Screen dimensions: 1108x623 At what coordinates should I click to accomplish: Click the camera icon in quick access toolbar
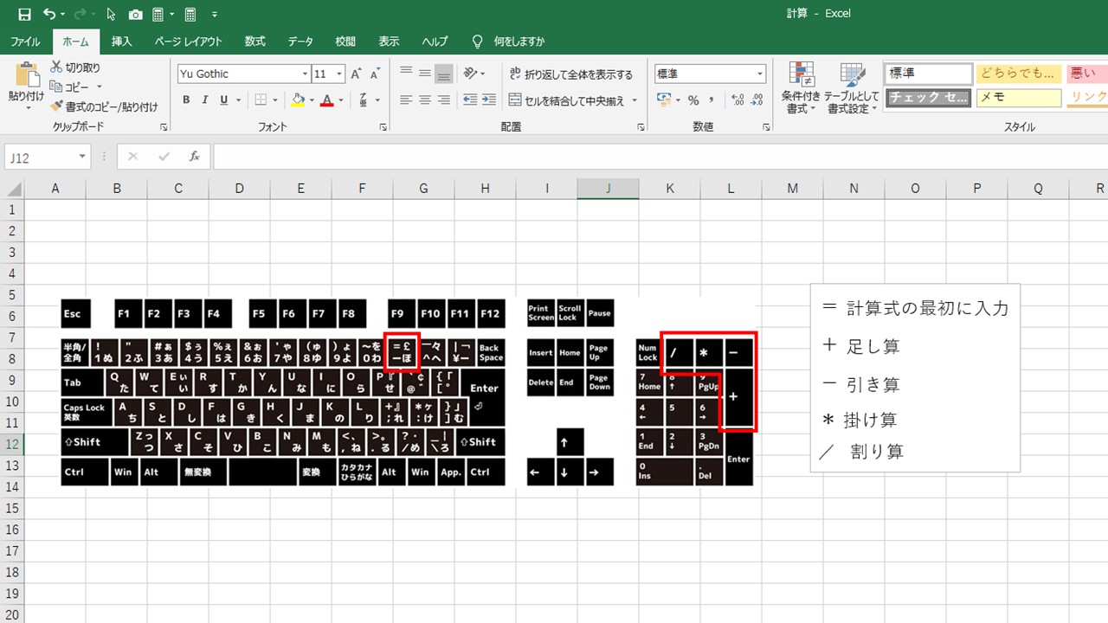pyautogui.click(x=136, y=14)
